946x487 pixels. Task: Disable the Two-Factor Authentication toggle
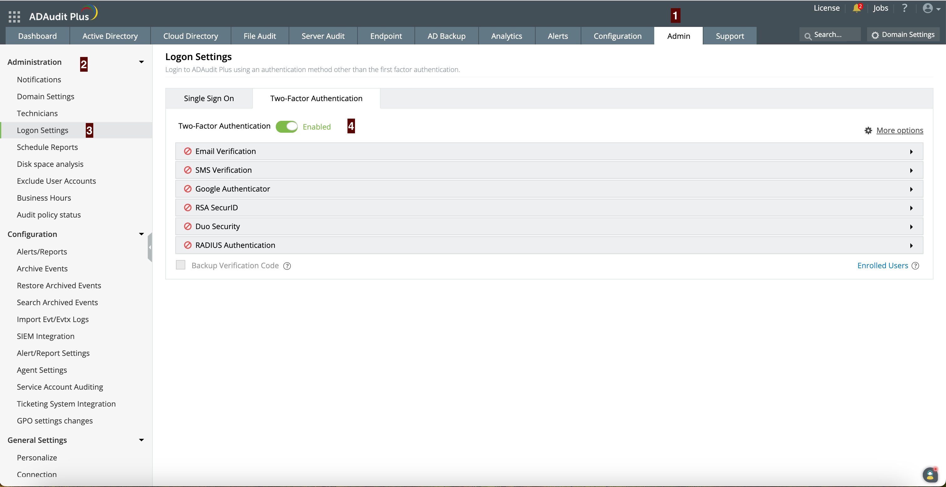286,127
